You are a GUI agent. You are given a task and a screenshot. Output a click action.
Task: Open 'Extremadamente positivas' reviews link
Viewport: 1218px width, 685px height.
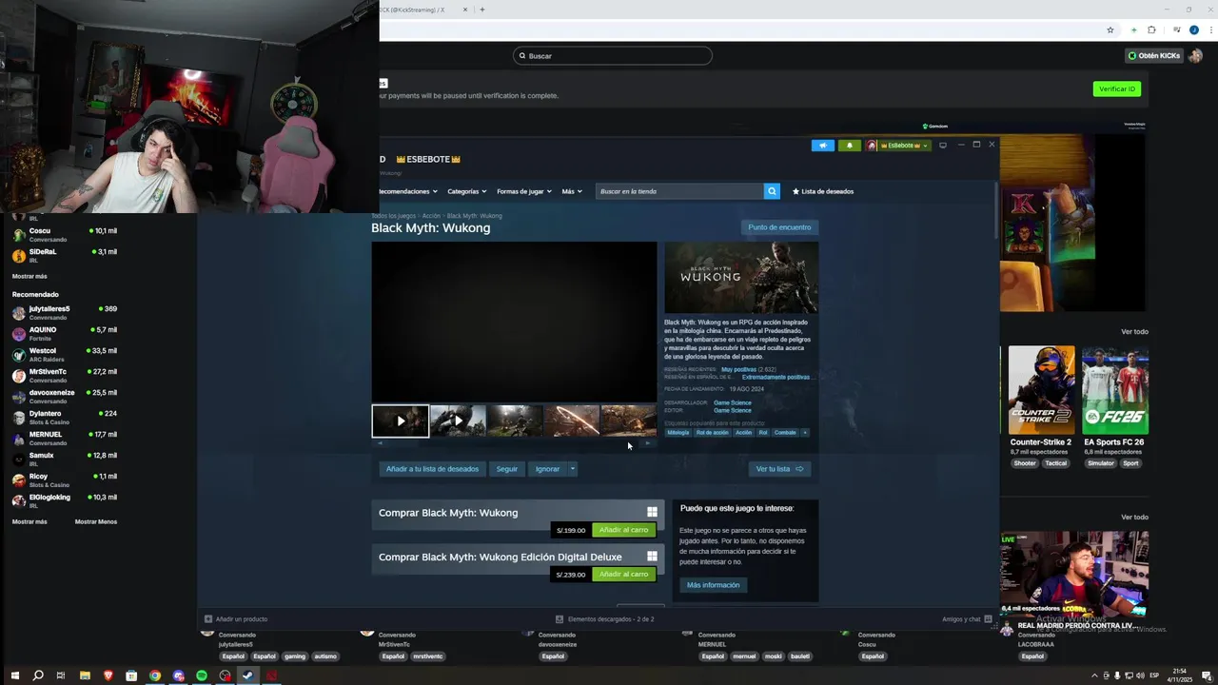tap(776, 377)
